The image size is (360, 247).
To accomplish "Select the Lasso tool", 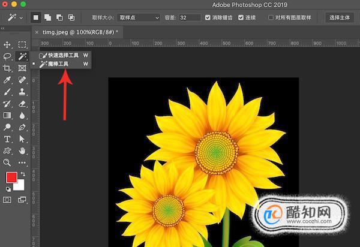I will point(7,56).
